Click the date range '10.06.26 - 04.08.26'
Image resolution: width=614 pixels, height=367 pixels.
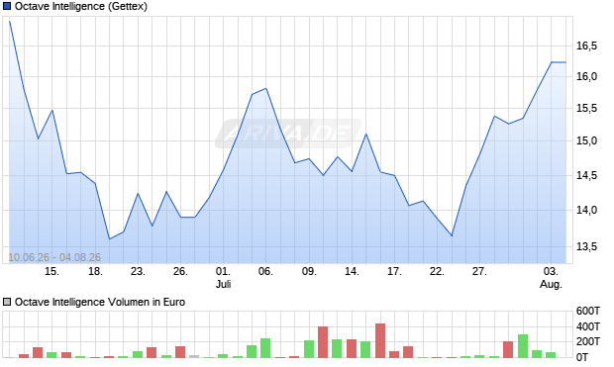tap(54, 257)
